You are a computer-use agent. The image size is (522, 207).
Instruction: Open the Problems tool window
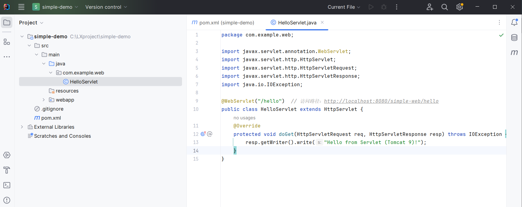pos(7,200)
